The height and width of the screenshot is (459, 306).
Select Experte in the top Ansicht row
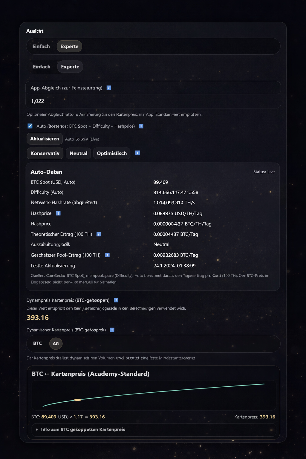point(69,46)
